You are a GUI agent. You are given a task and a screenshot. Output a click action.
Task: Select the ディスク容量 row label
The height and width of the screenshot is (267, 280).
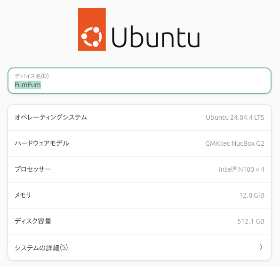[33, 221]
